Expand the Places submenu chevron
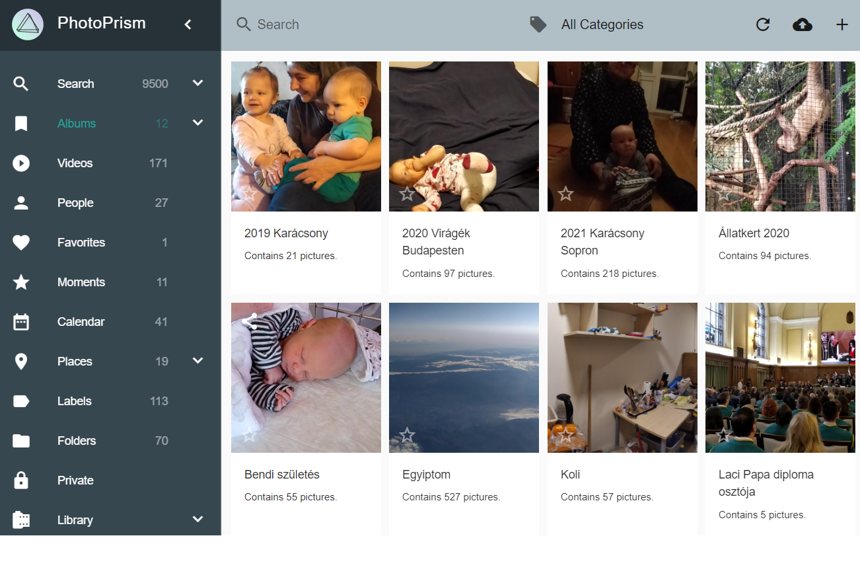Screen dimensions: 860x581 (197, 361)
